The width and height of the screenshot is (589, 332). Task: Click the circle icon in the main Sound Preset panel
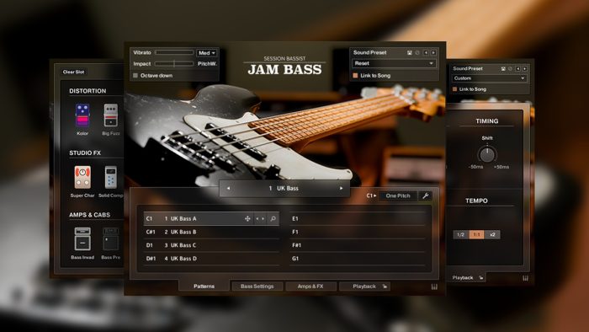click(417, 52)
